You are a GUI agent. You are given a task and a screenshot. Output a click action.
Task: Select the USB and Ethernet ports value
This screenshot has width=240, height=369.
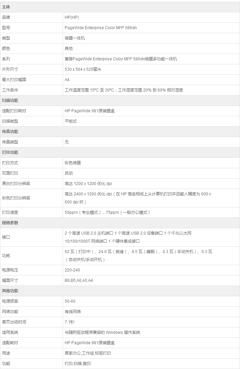click(x=128, y=237)
